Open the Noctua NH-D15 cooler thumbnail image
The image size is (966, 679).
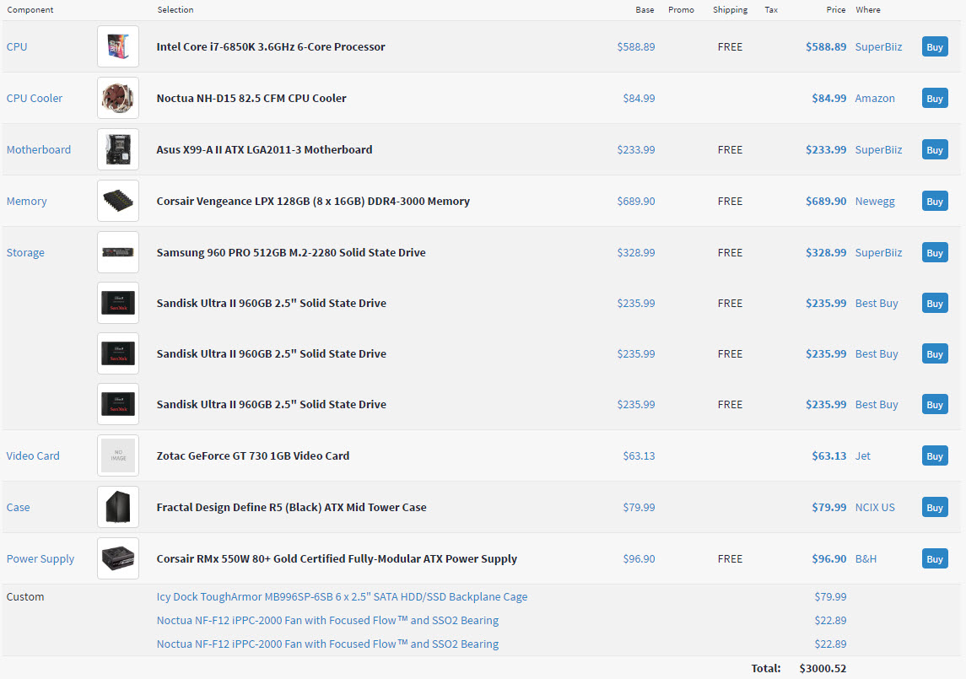[x=118, y=99]
